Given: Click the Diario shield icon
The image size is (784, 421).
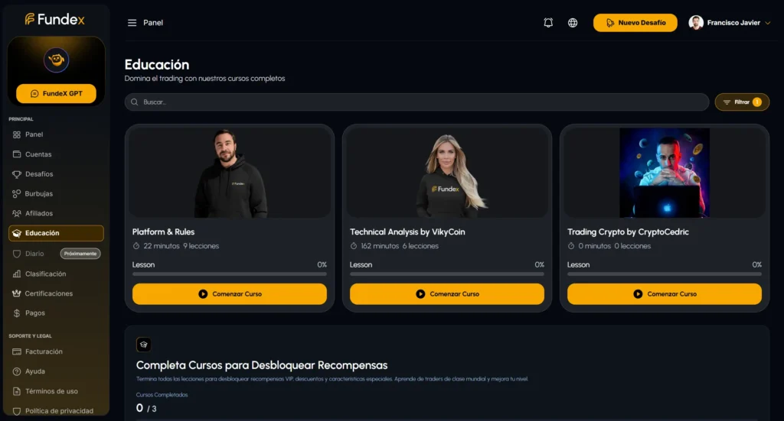Looking at the screenshot, I should click(x=17, y=254).
